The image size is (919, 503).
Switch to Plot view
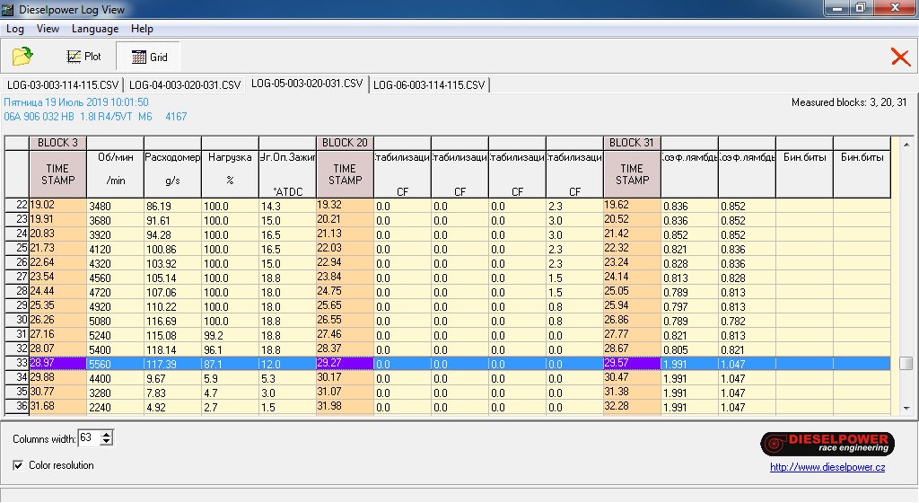tap(83, 57)
